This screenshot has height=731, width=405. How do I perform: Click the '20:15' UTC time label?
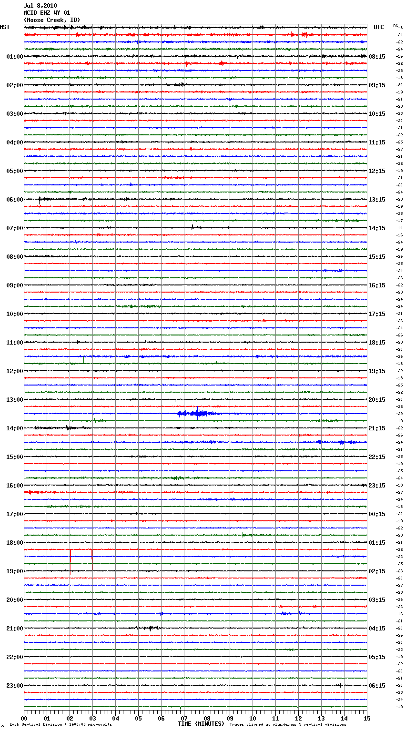pos(377,400)
